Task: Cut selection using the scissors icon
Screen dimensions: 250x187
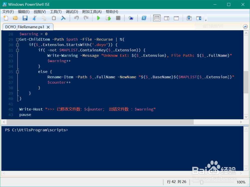Action: point(34,18)
